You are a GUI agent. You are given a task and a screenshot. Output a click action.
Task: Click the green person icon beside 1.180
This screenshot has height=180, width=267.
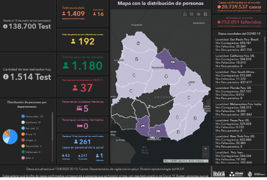tap(66, 65)
